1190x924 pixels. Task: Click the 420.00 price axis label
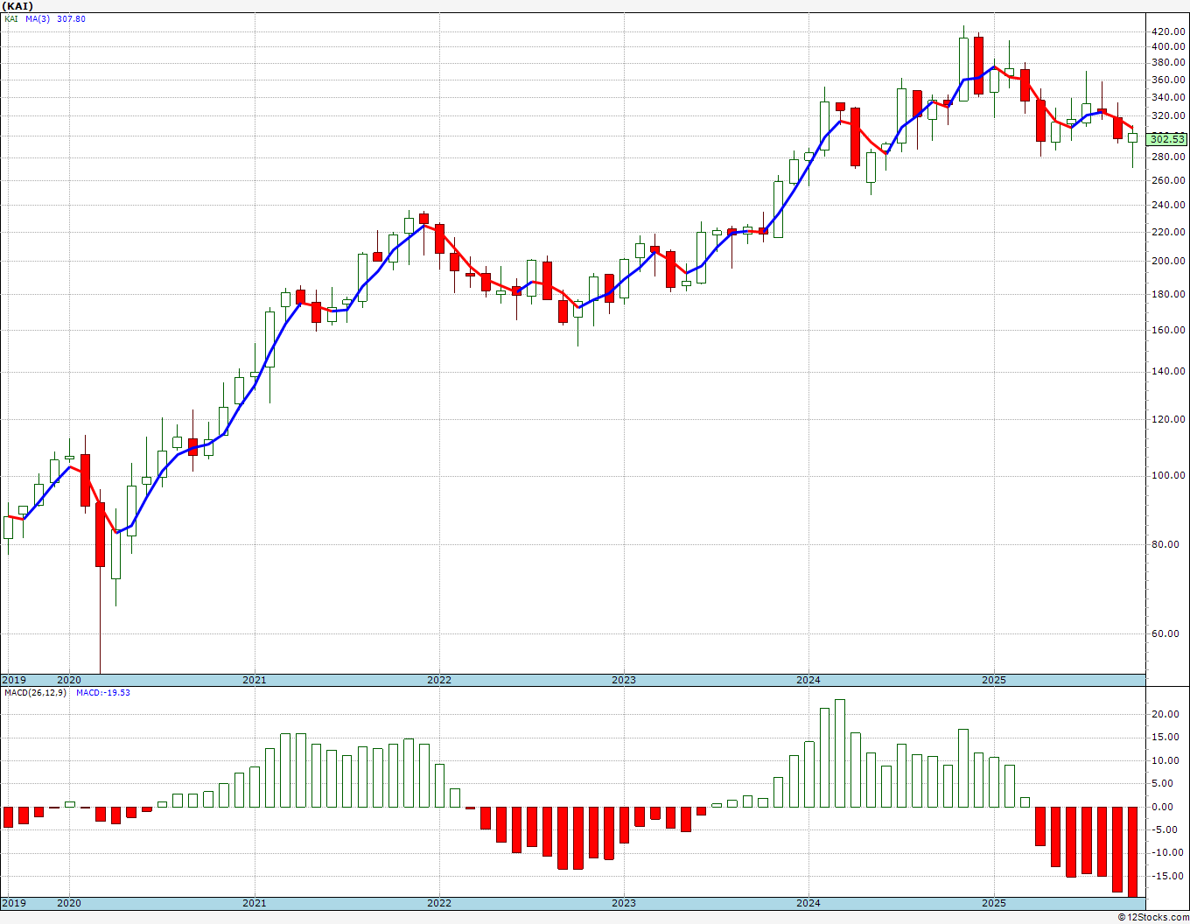(x=1168, y=31)
